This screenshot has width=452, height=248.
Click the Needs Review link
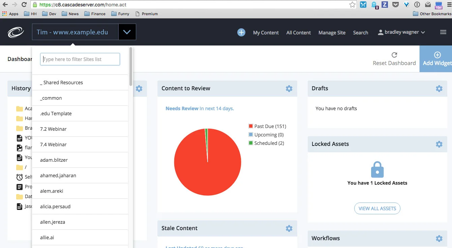pos(182,108)
